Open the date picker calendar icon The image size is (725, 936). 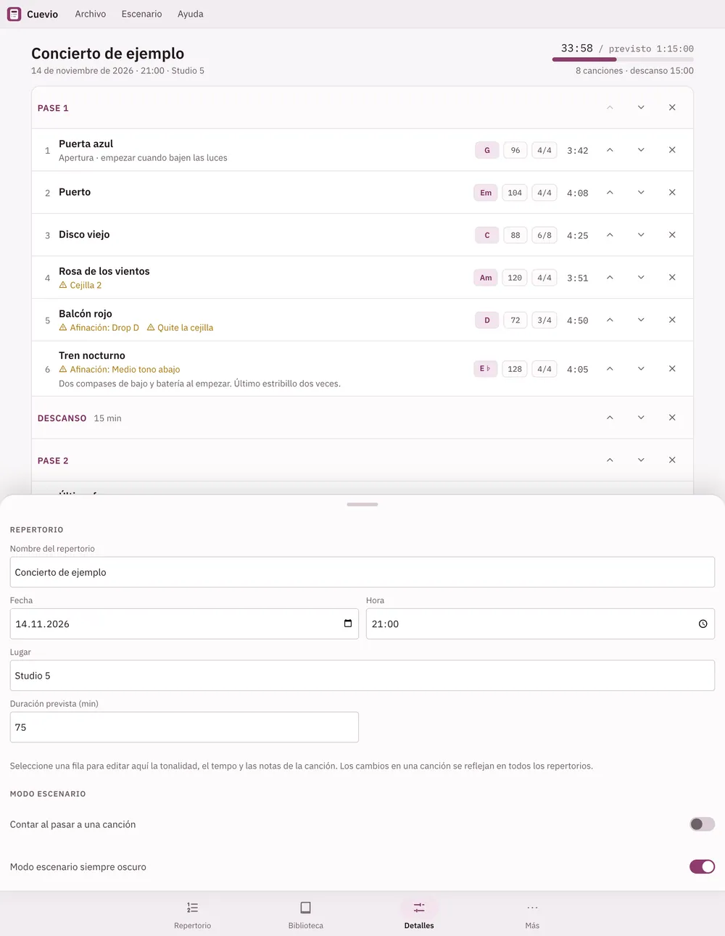click(x=348, y=624)
